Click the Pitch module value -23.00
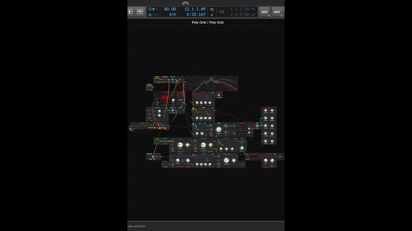The image size is (412, 231). [165, 167]
